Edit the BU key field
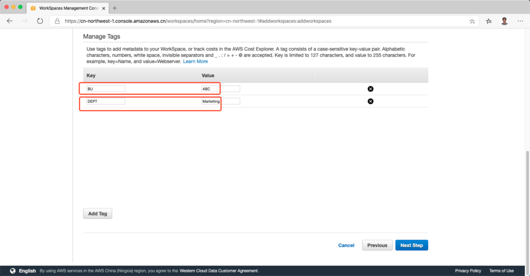The width and height of the screenshot is (530, 276). 106,89
